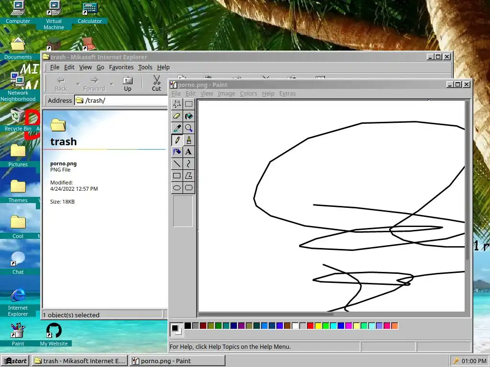Pick the bright green color swatch
The width and height of the screenshot is (490, 367).
(x=325, y=326)
